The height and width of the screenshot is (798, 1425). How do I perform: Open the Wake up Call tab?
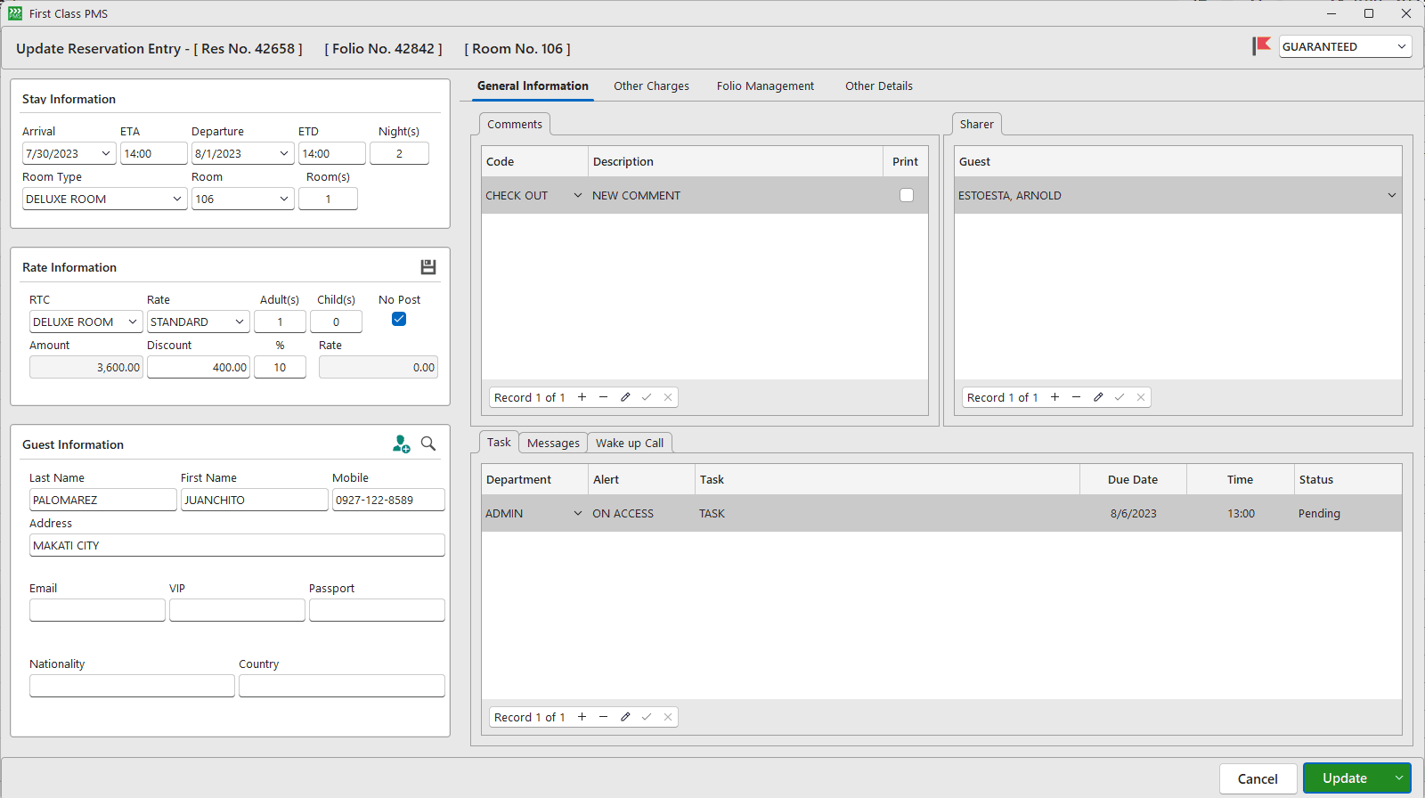[x=629, y=444]
